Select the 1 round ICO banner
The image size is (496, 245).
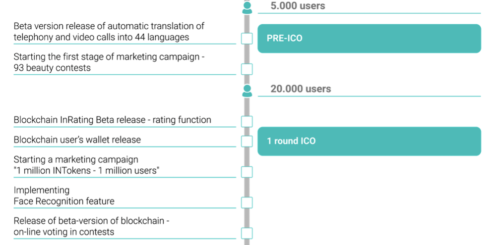pos(370,141)
